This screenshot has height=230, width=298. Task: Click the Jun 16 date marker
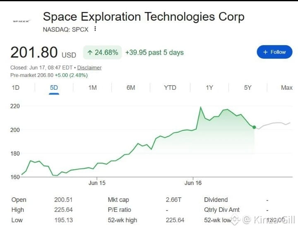point(193,183)
